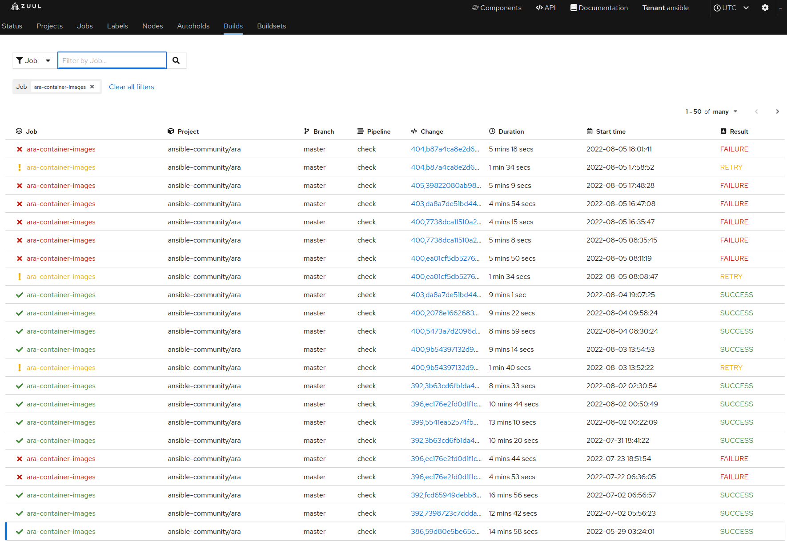This screenshot has height=541, width=787.
Task: Remove the ara-container-images filter chip
Action: coord(92,86)
